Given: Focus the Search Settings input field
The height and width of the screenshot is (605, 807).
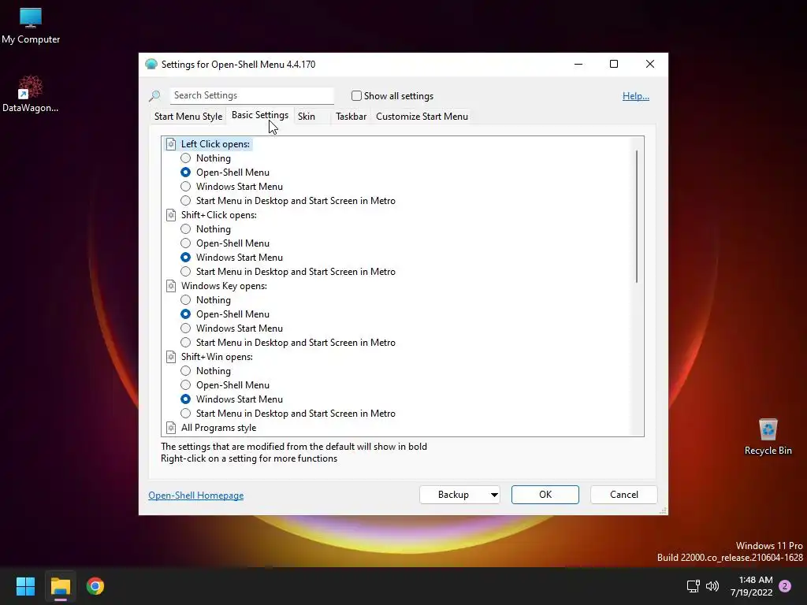Looking at the screenshot, I should [x=251, y=95].
